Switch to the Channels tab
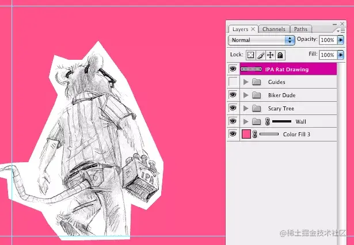This screenshot has width=354, height=245. point(273,29)
